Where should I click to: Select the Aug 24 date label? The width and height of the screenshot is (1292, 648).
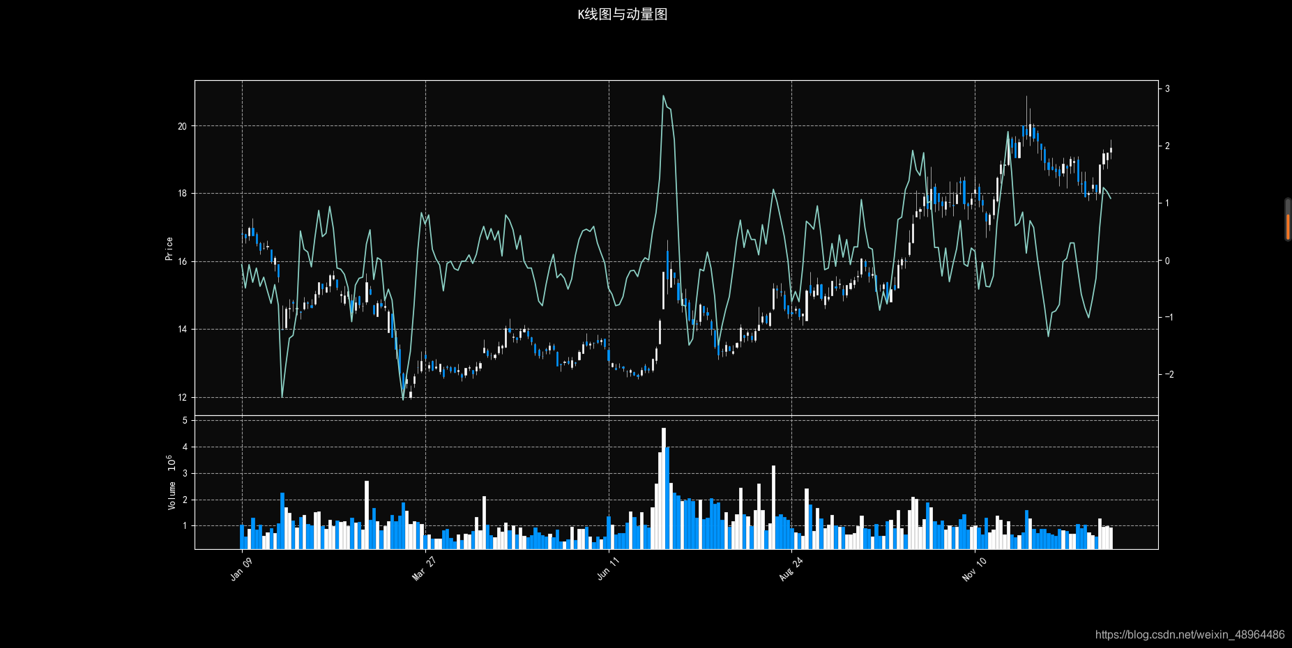point(790,569)
